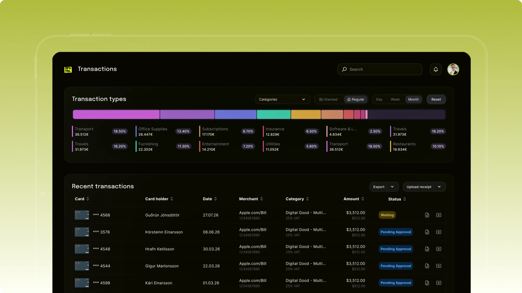Select the Week time range
This screenshot has height=293, width=522.
tap(395, 99)
